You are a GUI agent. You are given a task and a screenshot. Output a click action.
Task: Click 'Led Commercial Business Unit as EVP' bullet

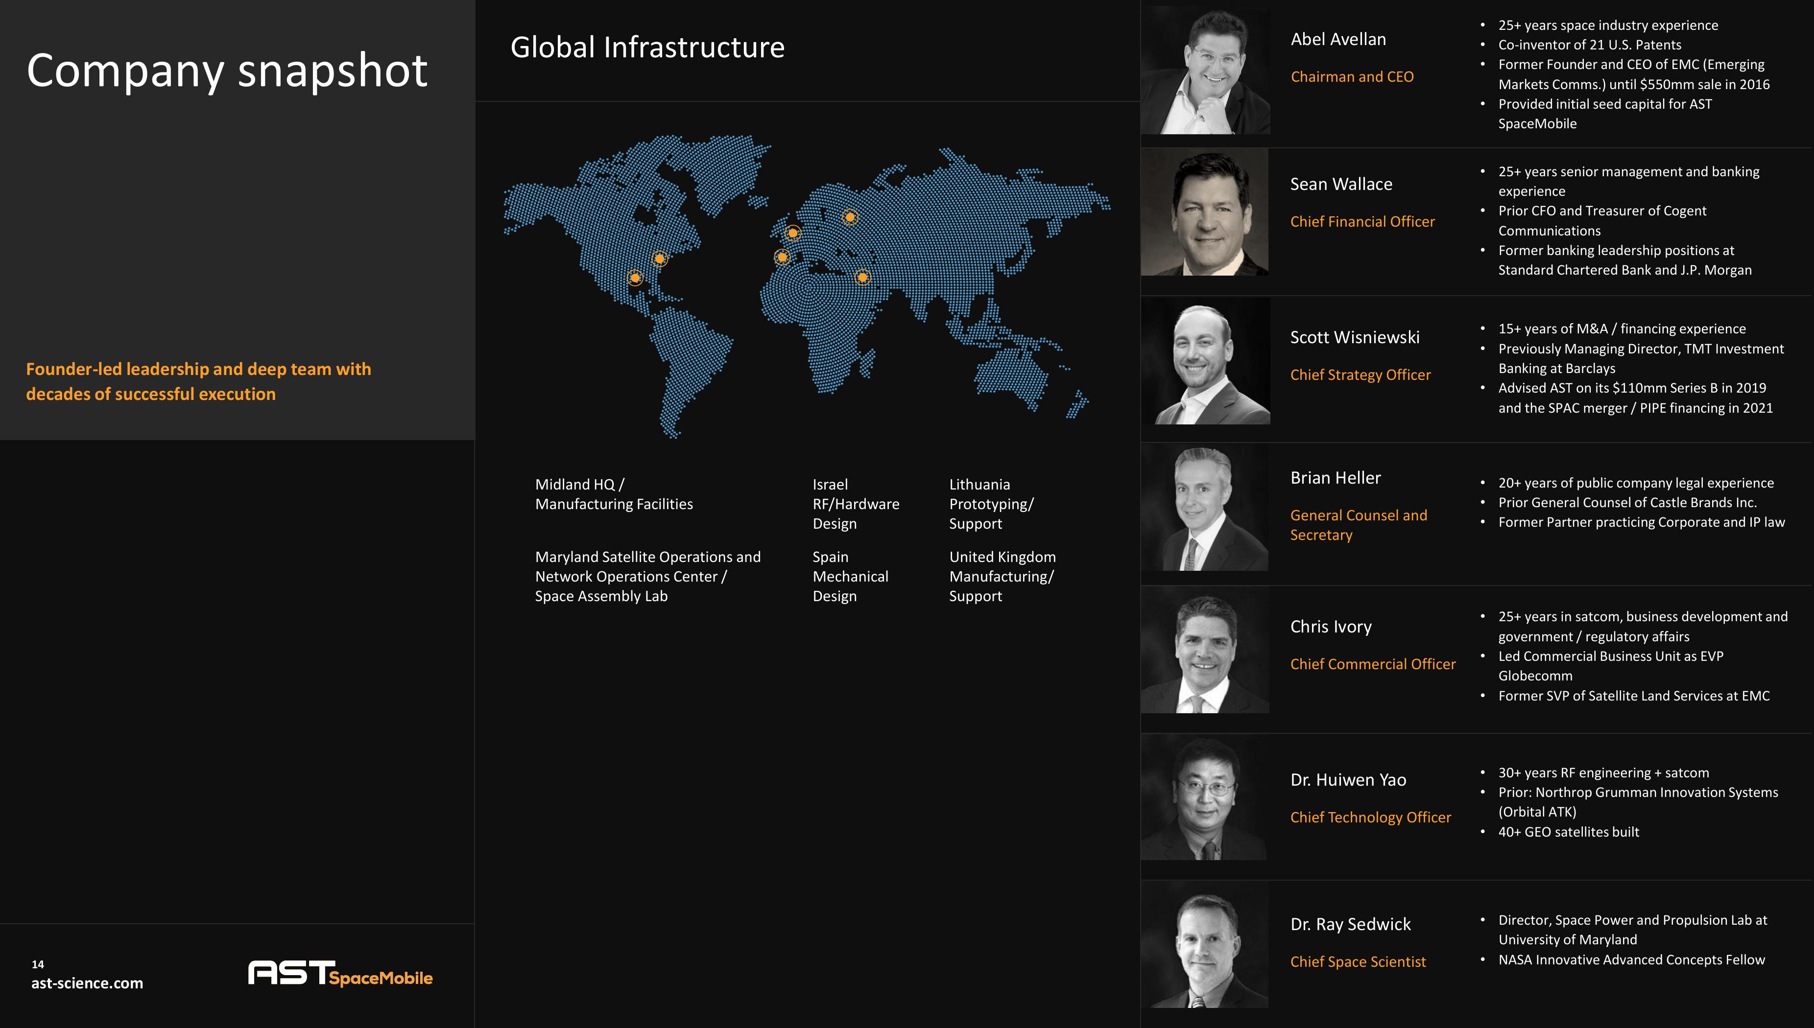(x=1611, y=666)
